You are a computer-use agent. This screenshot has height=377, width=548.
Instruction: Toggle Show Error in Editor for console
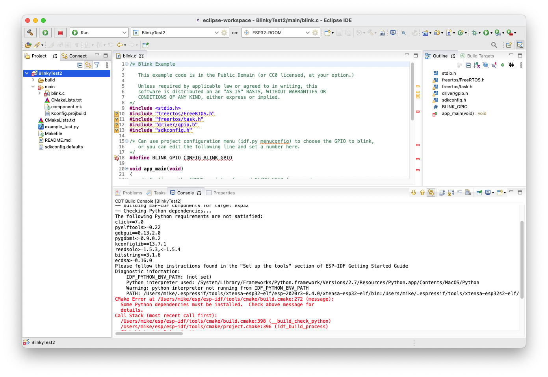point(431,192)
